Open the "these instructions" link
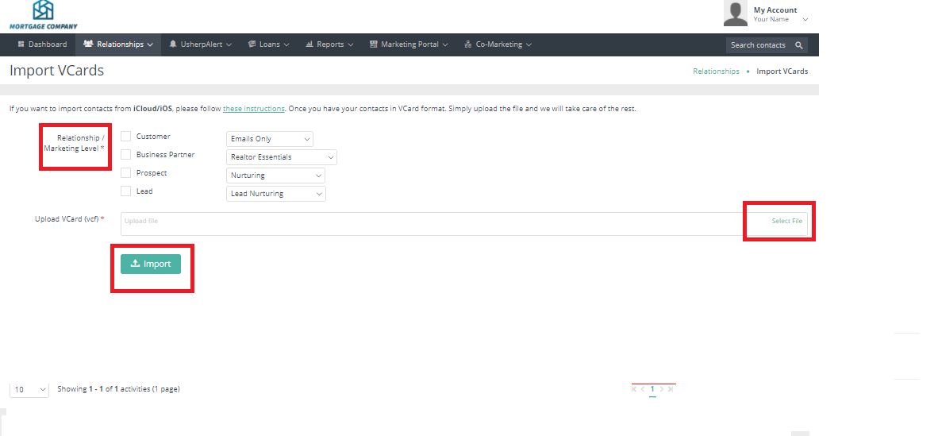Screen dimensions: 938x436 tap(253, 109)
